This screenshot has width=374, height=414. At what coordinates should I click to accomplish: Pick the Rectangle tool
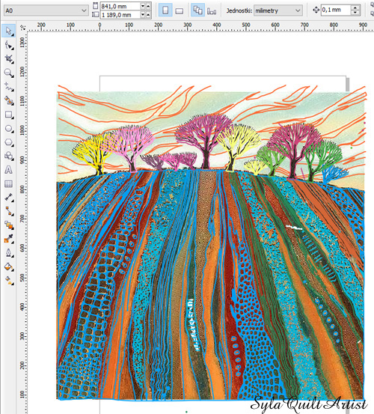pyautogui.click(x=9, y=115)
